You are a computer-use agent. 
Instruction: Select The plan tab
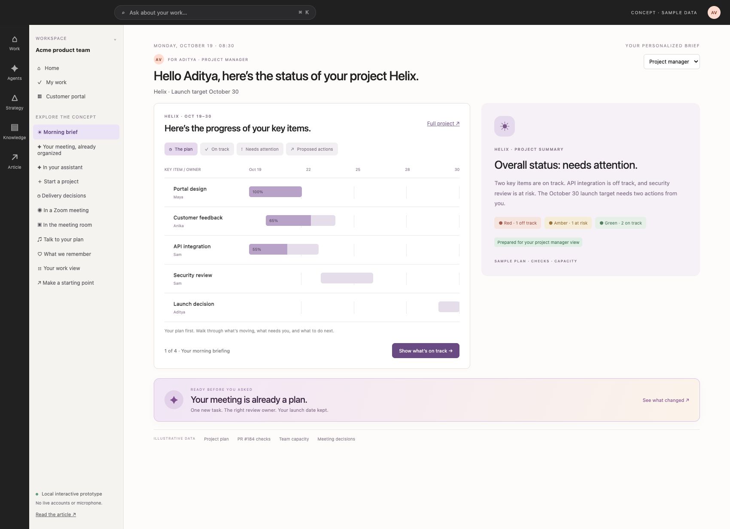pyautogui.click(x=181, y=149)
